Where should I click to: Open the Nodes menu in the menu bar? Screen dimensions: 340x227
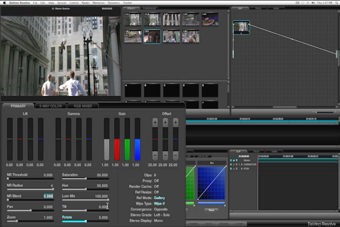[86, 3]
